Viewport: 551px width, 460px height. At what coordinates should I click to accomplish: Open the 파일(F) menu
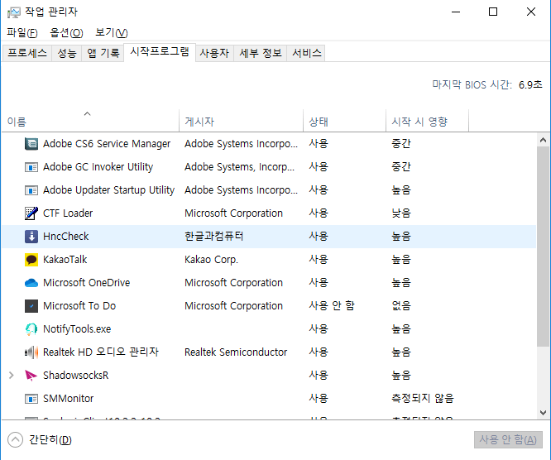tap(22, 33)
